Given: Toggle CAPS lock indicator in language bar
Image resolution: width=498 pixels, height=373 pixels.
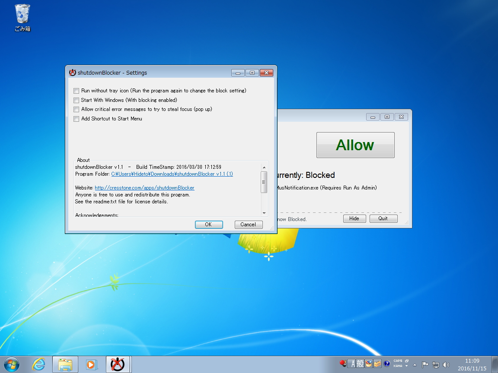Looking at the screenshot, I should pos(398,361).
